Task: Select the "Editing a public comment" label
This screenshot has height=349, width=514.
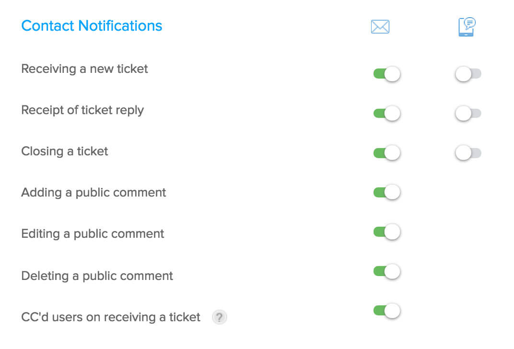Action: click(93, 234)
